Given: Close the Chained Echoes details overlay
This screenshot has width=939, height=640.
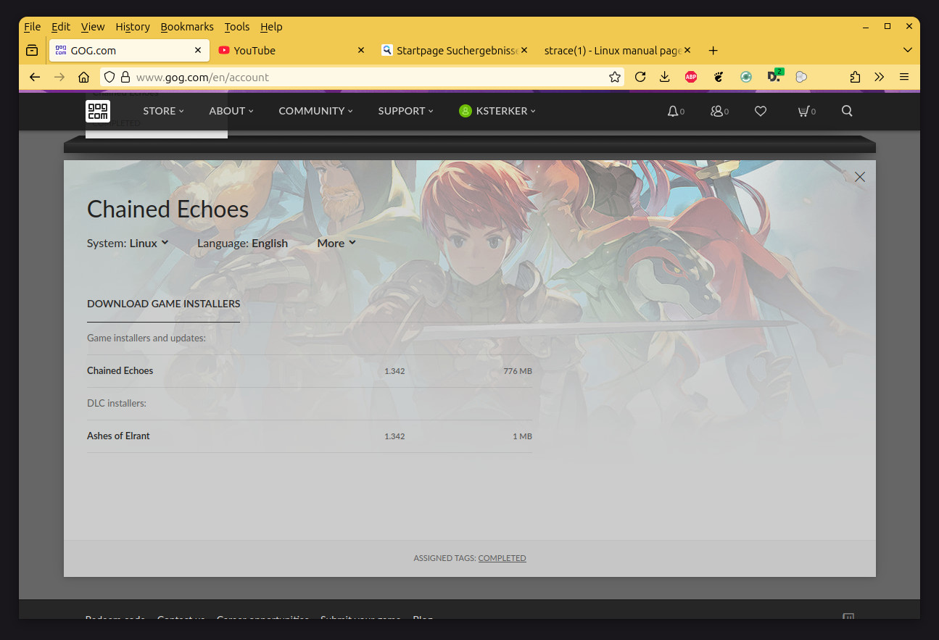Looking at the screenshot, I should coord(860,177).
